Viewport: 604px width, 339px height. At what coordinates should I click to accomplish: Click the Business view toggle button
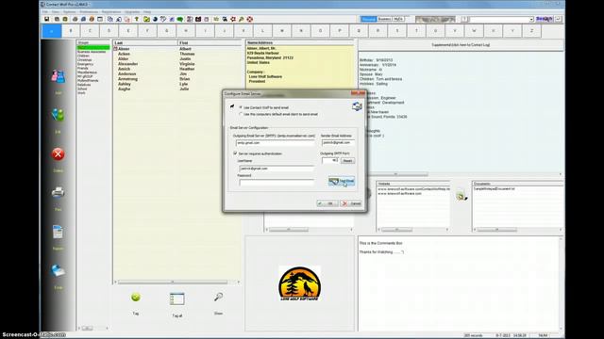(384, 19)
